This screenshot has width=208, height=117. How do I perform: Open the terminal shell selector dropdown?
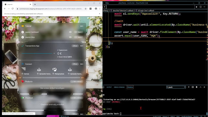point(176,87)
